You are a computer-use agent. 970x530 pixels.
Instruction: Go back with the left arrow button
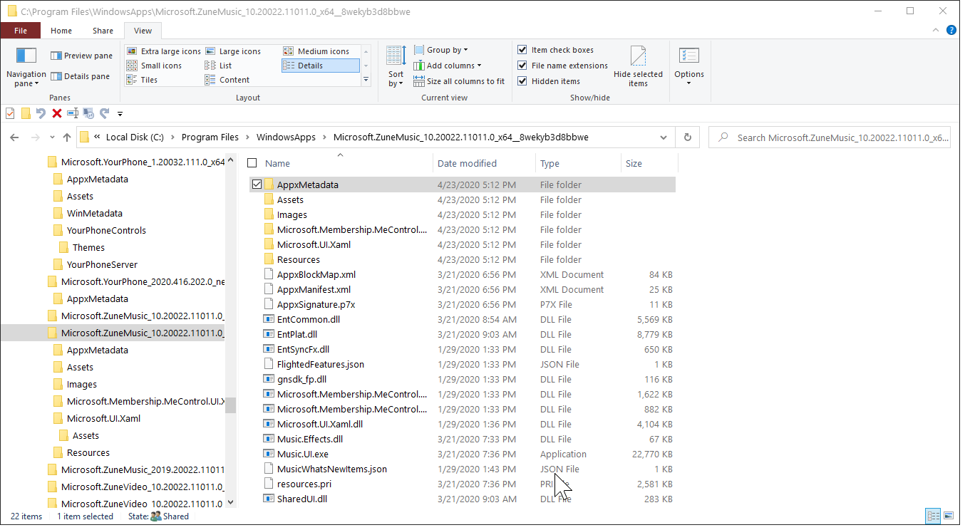click(x=14, y=137)
